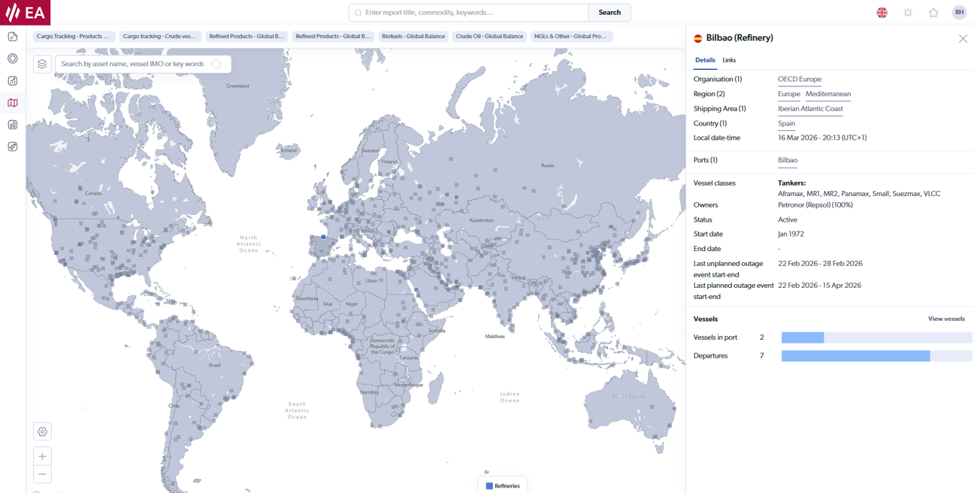Select the map view sidebar icon

coord(12,102)
